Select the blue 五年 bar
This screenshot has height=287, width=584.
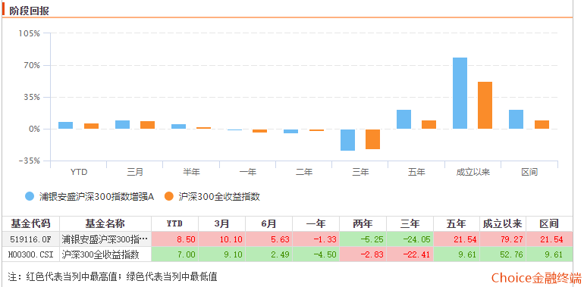click(403, 120)
